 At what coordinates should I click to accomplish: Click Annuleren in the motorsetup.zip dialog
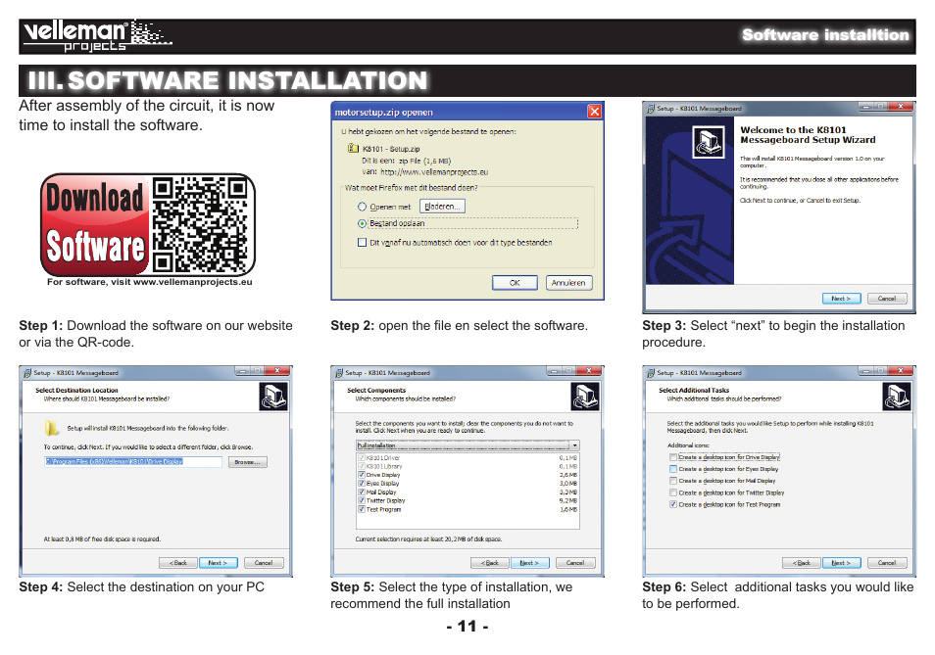[x=568, y=283]
